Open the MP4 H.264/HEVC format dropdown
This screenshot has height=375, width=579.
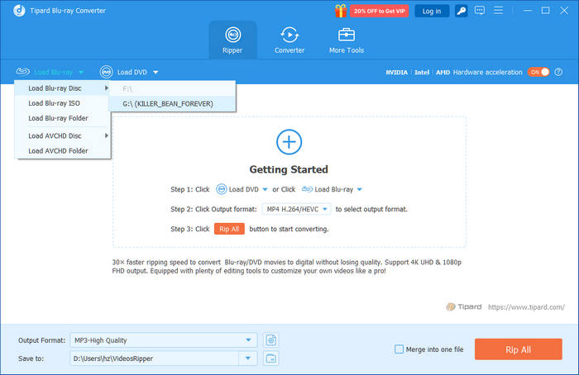point(296,209)
